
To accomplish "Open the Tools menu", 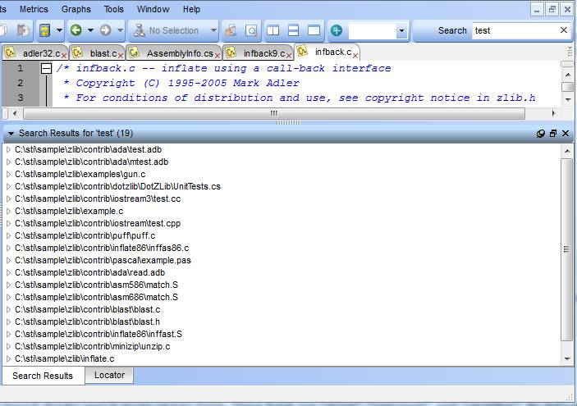I will (114, 9).
